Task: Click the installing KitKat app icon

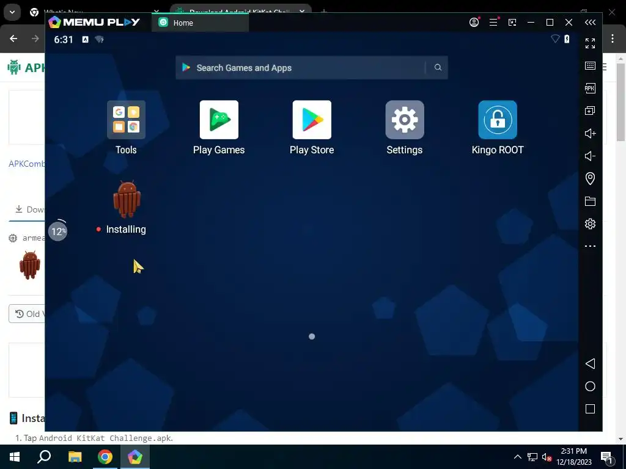Action: 127,200
